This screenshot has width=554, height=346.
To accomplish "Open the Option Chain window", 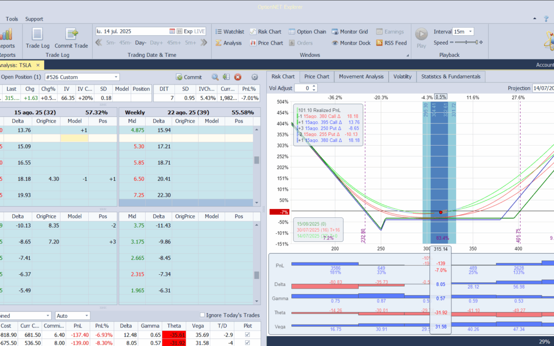I will point(307,31).
